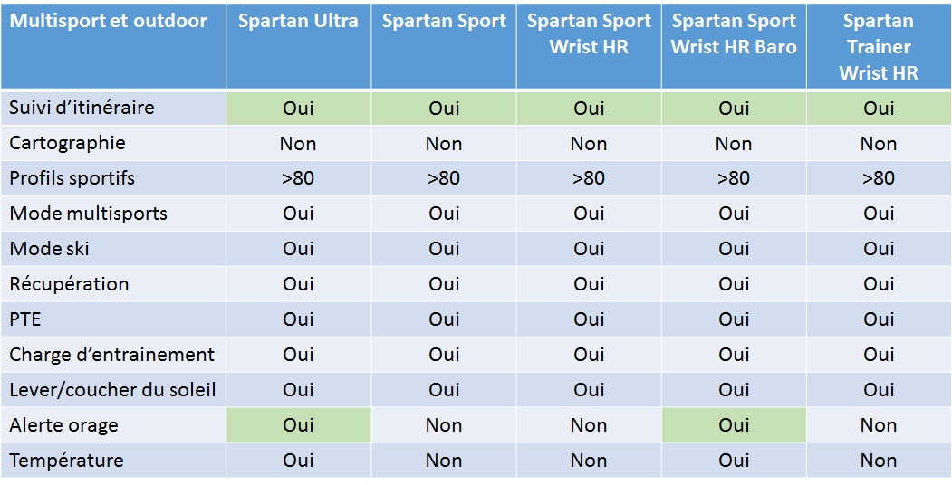
Task: Select the Spartan Sport Wrist HR header
Action: pos(589,33)
